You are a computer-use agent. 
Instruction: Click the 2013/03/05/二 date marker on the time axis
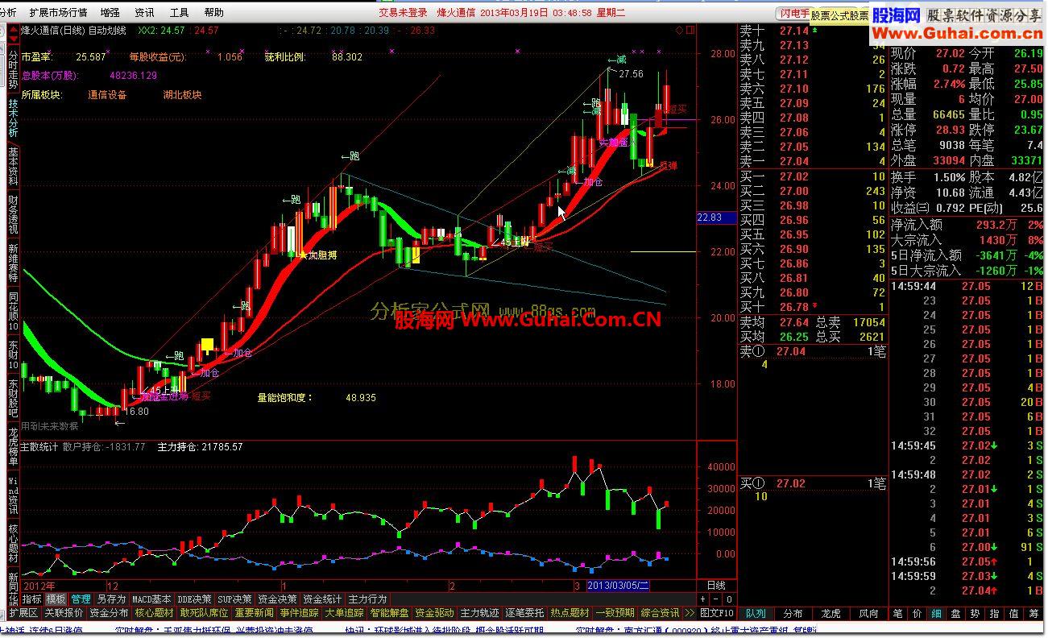(x=619, y=586)
